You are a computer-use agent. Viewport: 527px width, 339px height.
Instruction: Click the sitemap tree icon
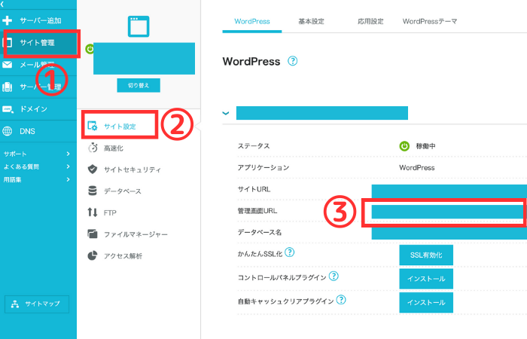point(15,304)
